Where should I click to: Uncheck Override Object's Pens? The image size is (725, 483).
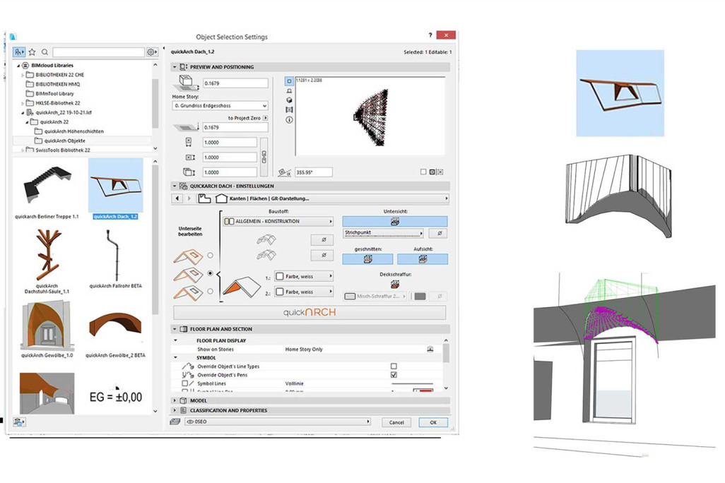pos(393,374)
